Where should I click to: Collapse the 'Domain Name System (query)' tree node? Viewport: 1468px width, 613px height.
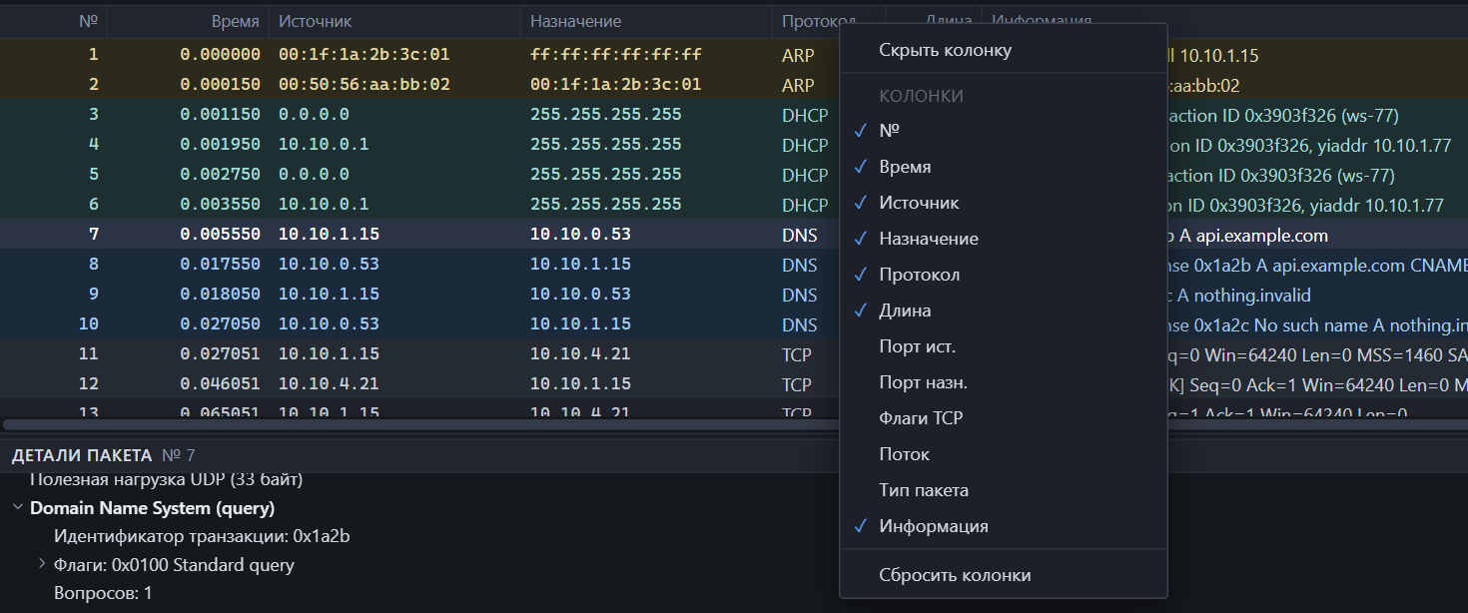[18, 508]
